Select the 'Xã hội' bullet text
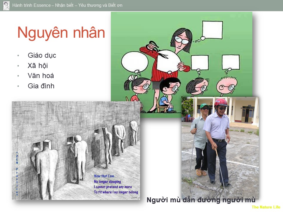283x212 pixels. click(38, 66)
